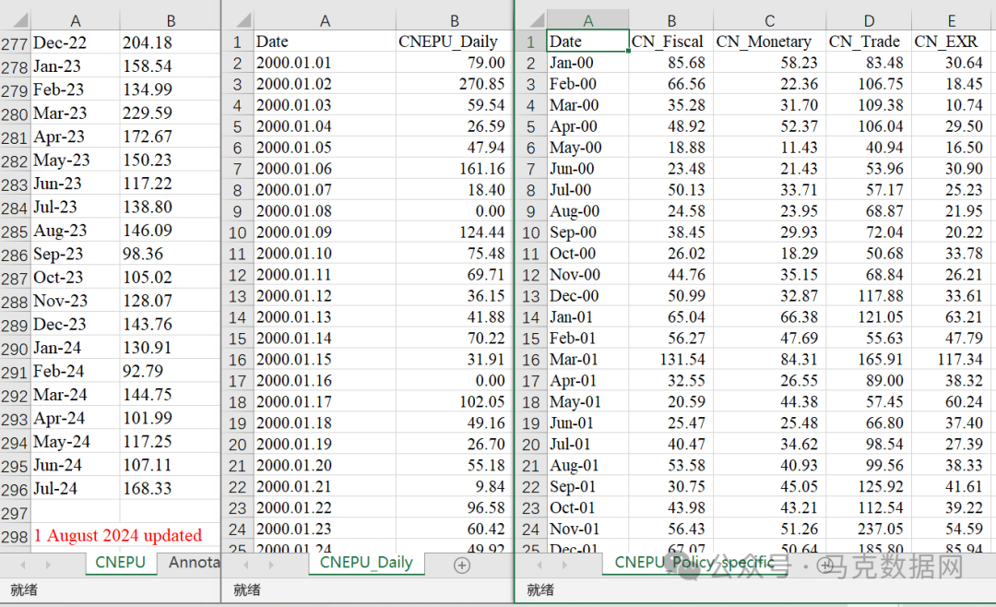
Task: Click next-sheet arrow in CNEPU_Daily window
Action: (x=271, y=565)
